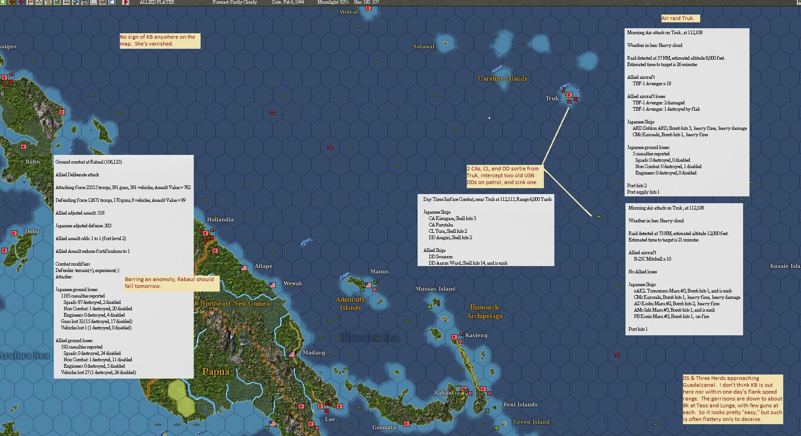Select the Japanese flag base icon at Gasmata
Viewport: 801px width, 436px height.
tap(407, 424)
